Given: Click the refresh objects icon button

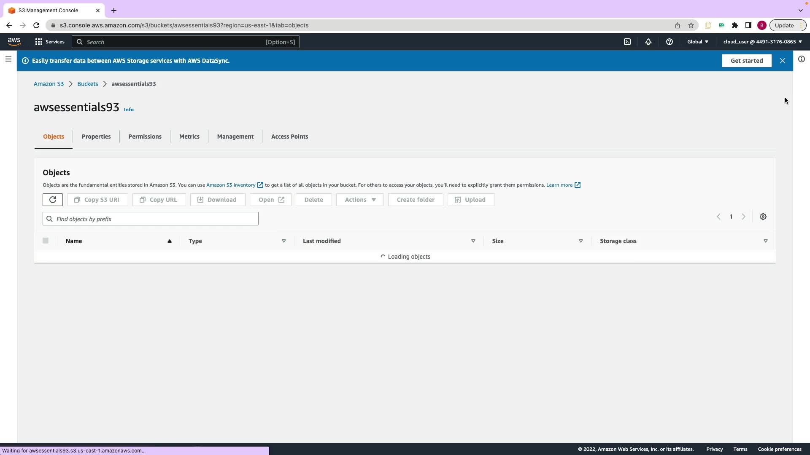Looking at the screenshot, I should [53, 200].
